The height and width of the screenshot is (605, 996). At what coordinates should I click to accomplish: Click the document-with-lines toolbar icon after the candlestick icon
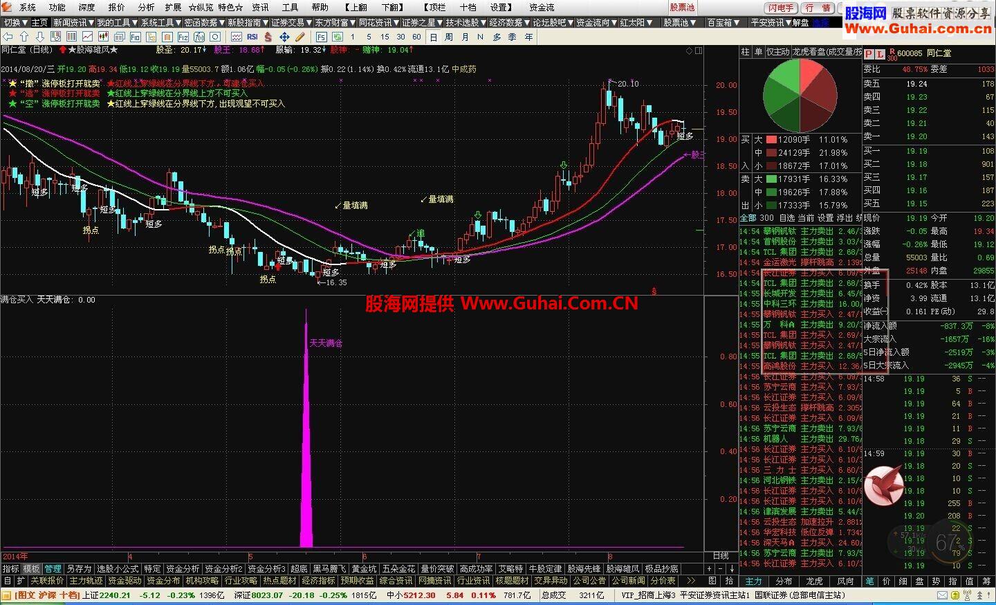[x=119, y=36]
